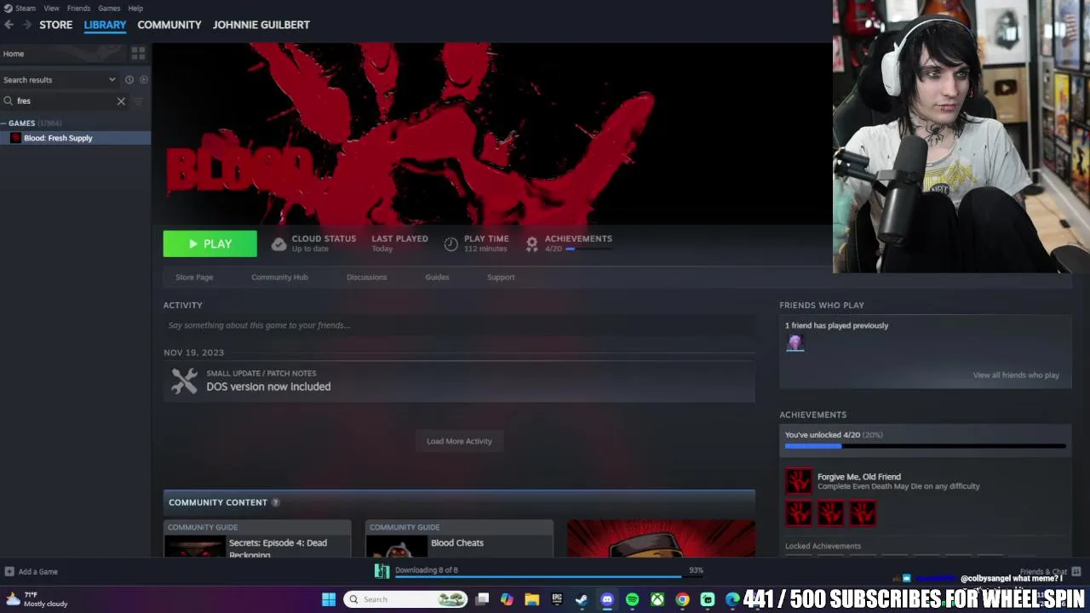The height and width of the screenshot is (613, 1090).
Task: Open the Guides link
Action: pos(437,277)
